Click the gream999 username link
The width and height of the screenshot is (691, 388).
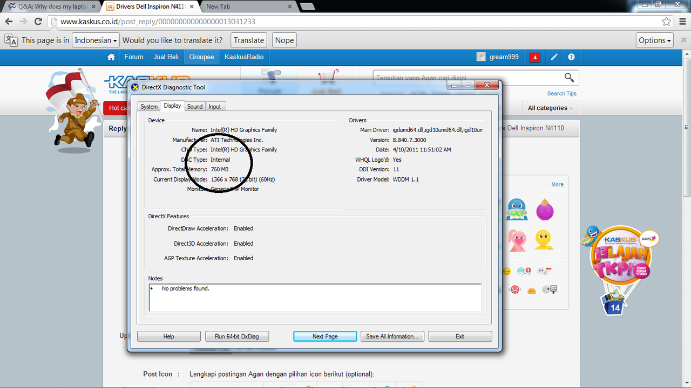coord(504,57)
